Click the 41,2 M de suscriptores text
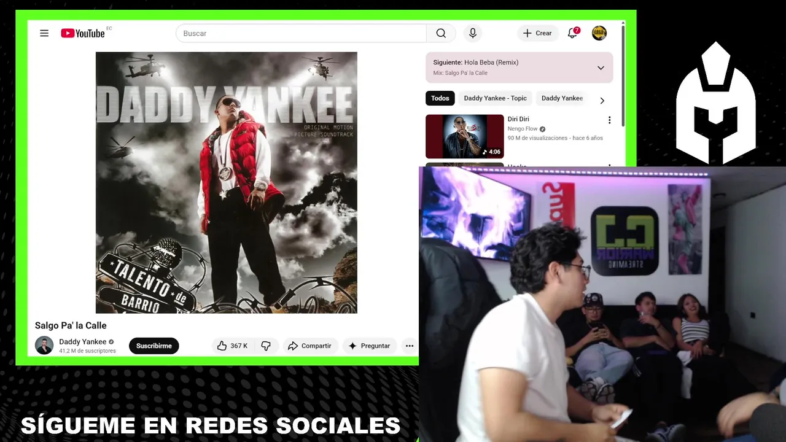 (87, 351)
